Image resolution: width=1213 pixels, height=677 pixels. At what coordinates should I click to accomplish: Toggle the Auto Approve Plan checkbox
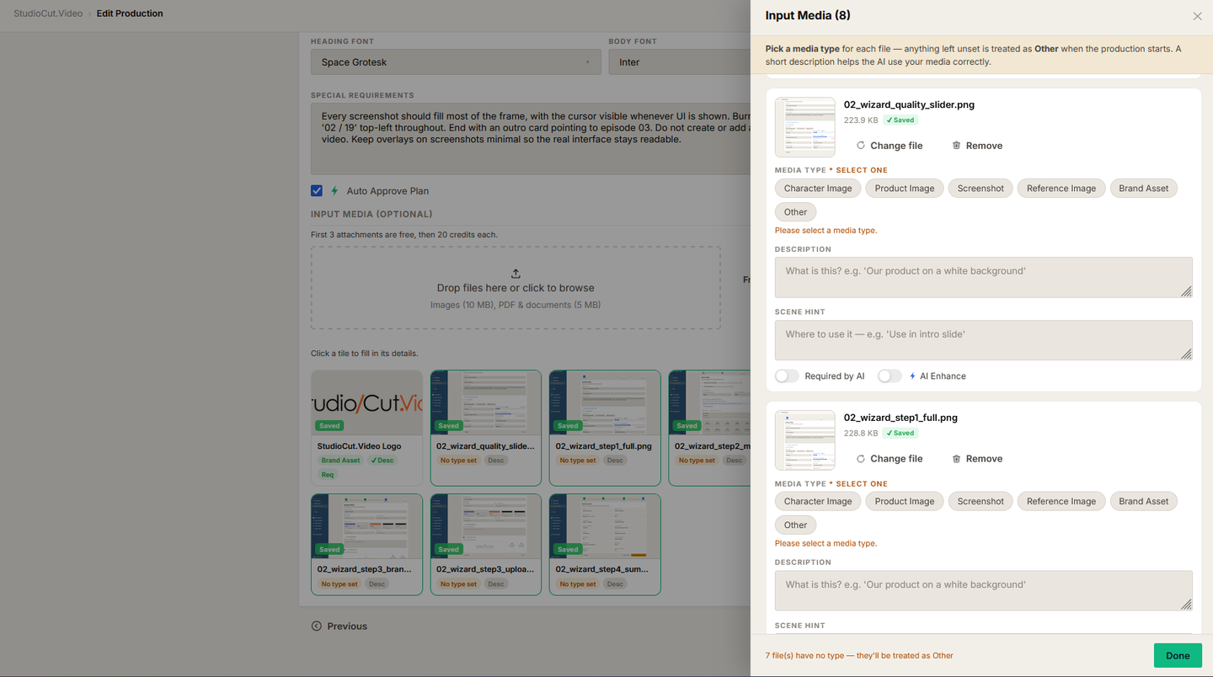317,191
